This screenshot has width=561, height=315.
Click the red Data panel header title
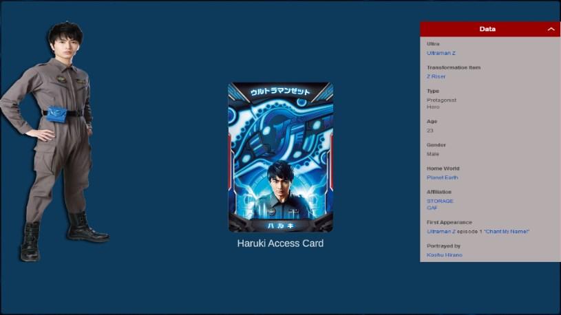coord(487,30)
